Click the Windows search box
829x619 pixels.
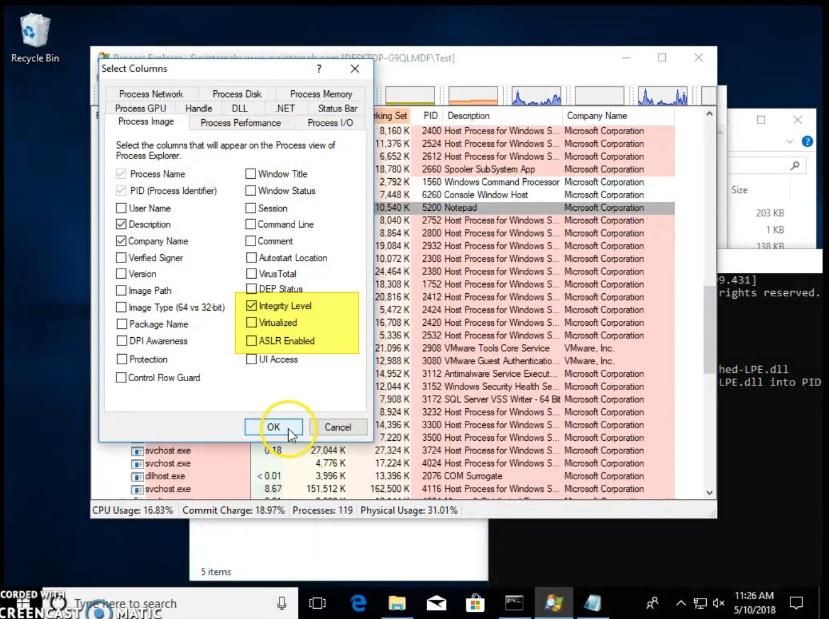[172, 603]
